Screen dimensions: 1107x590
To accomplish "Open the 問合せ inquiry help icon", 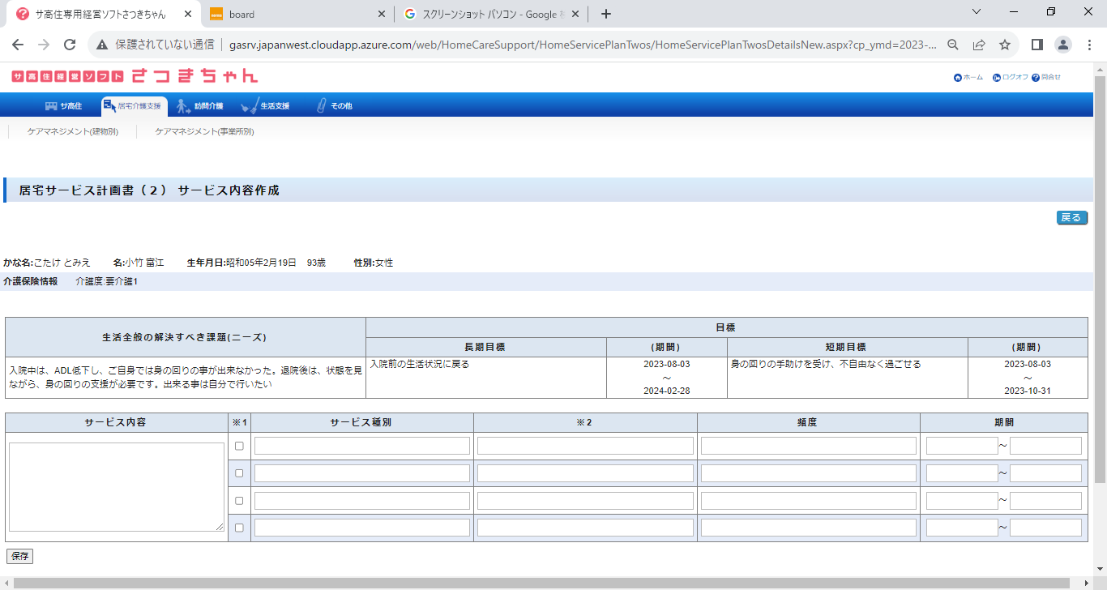I will click(x=1036, y=78).
